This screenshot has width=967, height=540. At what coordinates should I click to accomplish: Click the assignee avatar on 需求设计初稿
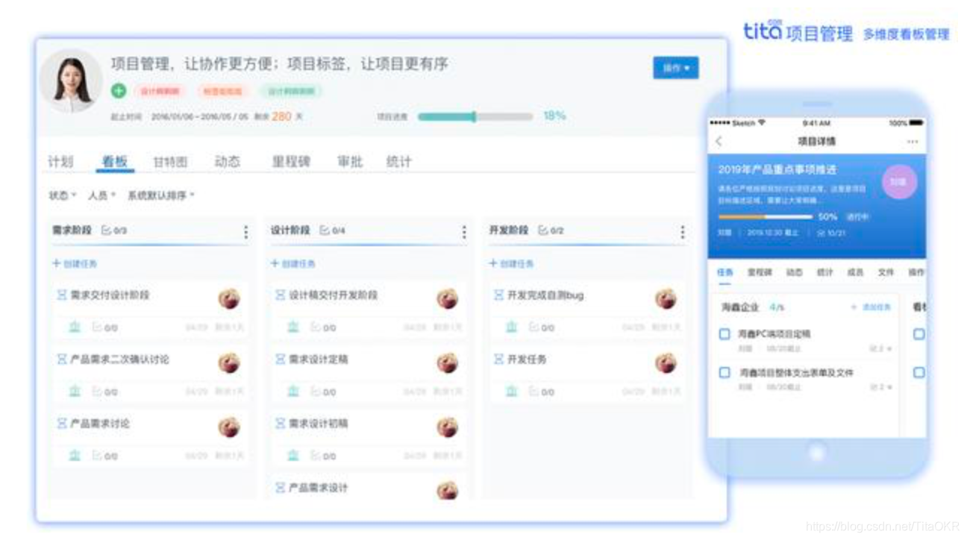[448, 427]
